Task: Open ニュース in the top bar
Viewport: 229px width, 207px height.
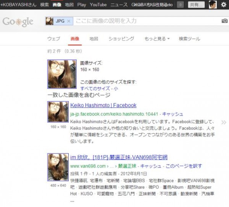Action: [119, 5]
